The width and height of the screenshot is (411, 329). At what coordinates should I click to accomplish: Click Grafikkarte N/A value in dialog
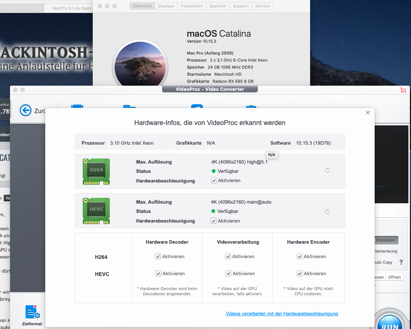(211, 143)
